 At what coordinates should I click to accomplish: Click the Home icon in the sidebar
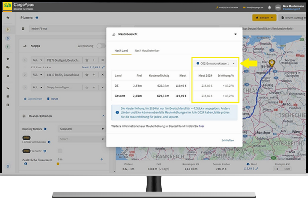[x=8, y=18]
